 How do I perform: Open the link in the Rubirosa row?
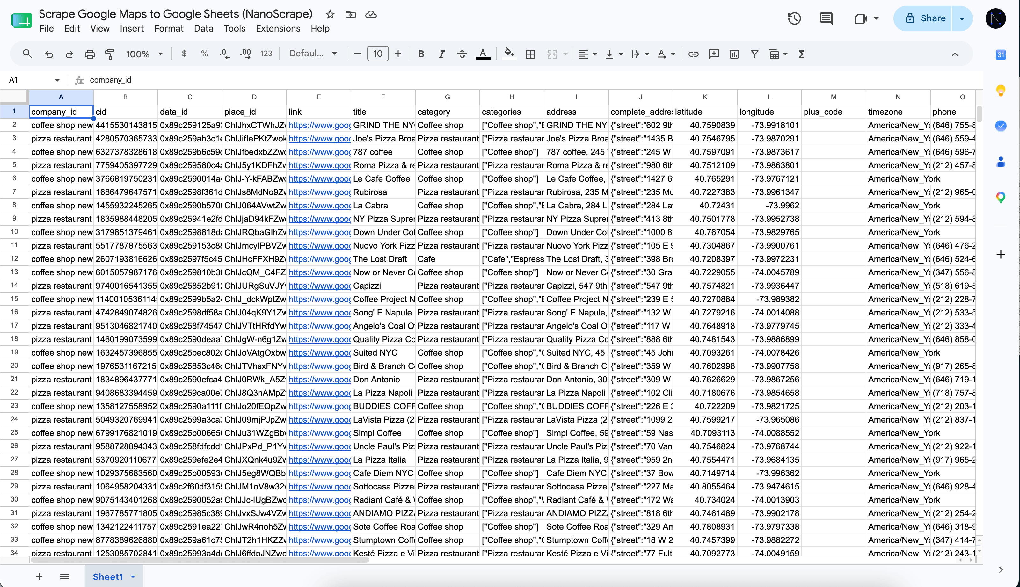click(x=319, y=192)
